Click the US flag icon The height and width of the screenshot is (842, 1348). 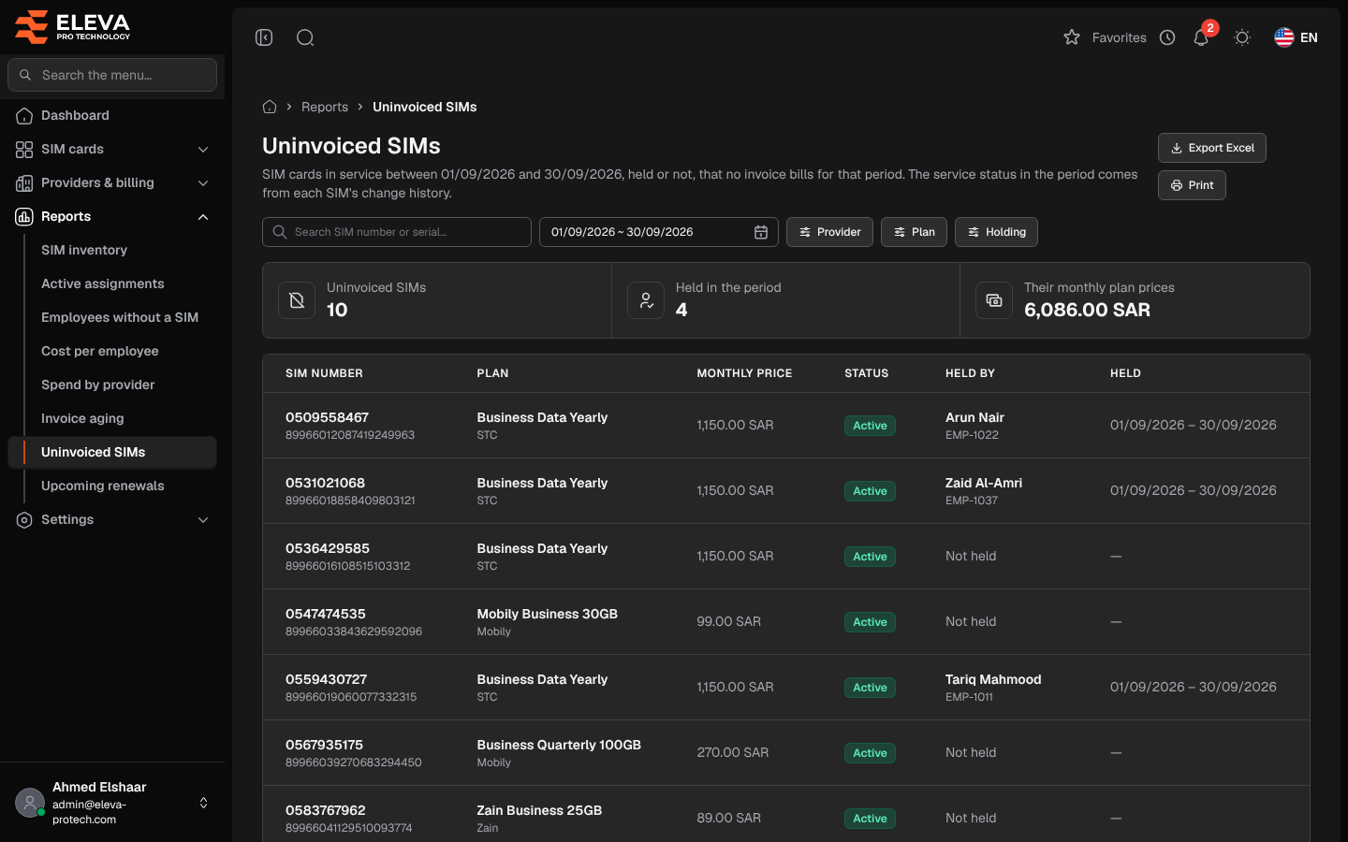tap(1284, 37)
